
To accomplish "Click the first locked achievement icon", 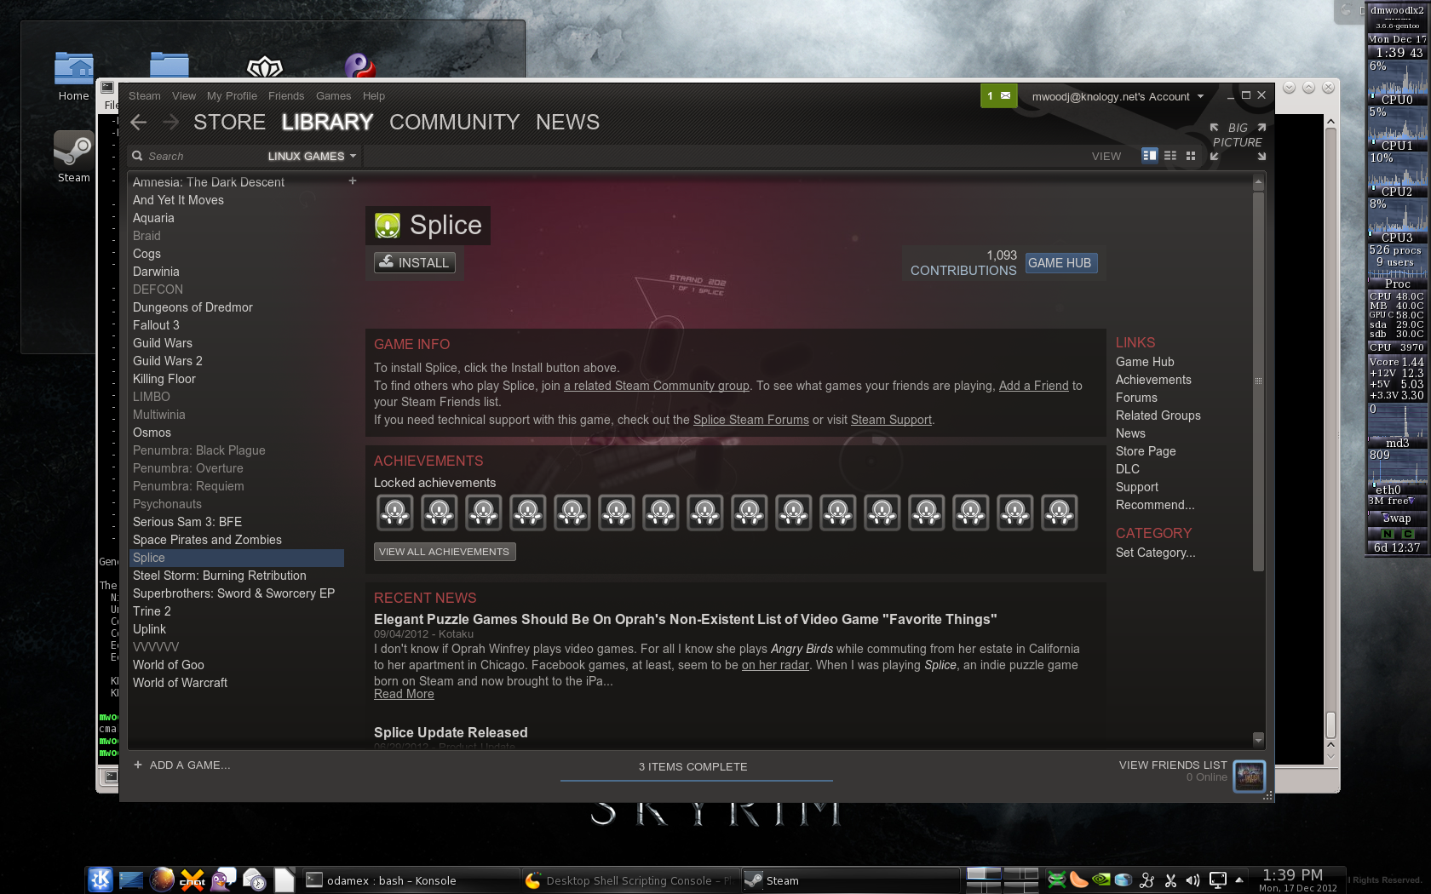I will click(x=394, y=513).
